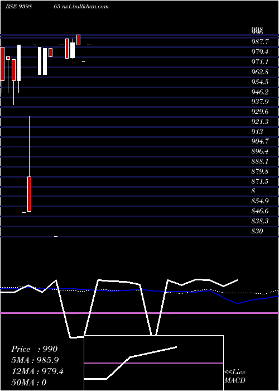This screenshot has width=279, height=391.
Task: Click the 12MA : 979.4 readout
Action: (x=37, y=371)
